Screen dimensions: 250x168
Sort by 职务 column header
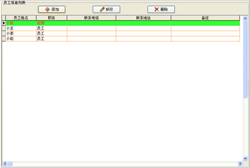(51, 18)
